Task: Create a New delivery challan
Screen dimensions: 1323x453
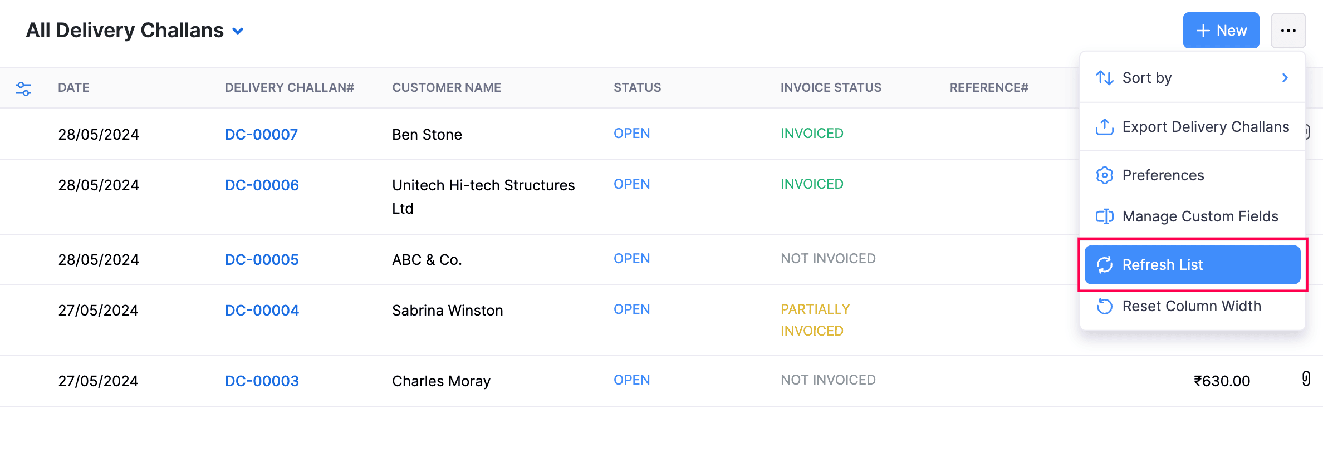Action: [1221, 31]
